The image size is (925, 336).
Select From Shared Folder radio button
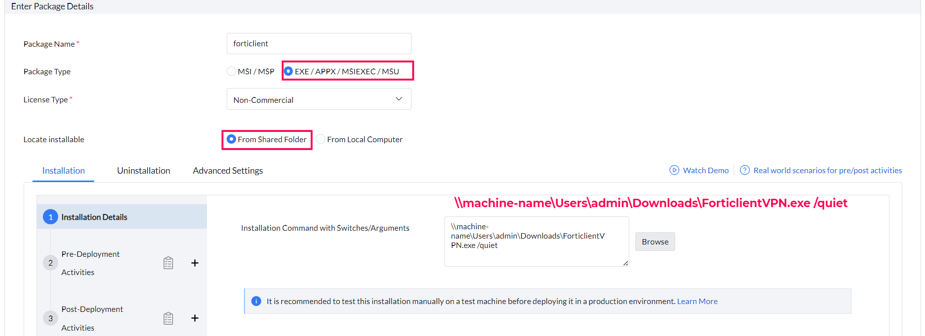231,139
